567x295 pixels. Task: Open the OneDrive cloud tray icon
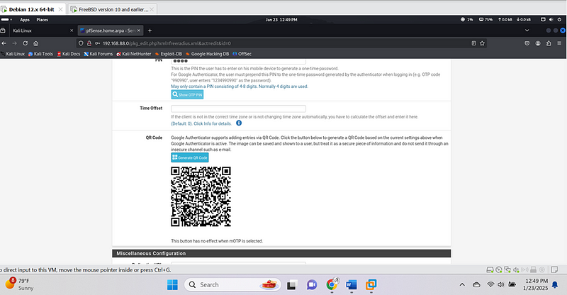tap(476, 285)
